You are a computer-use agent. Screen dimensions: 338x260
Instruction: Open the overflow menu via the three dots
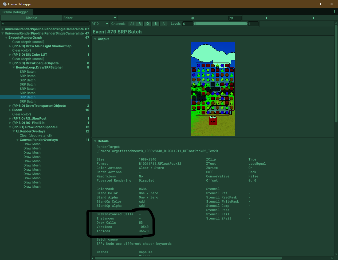335,12
